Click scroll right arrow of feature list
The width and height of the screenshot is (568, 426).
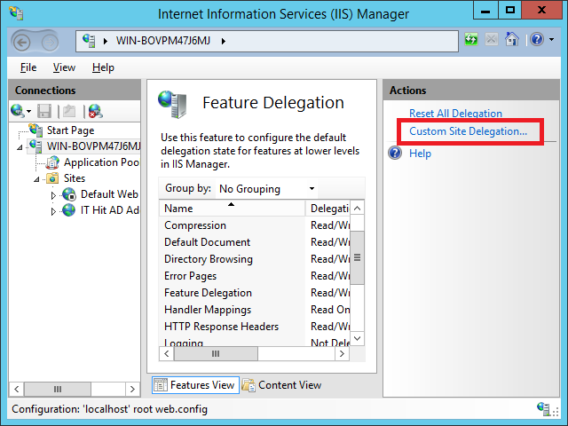click(x=342, y=353)
